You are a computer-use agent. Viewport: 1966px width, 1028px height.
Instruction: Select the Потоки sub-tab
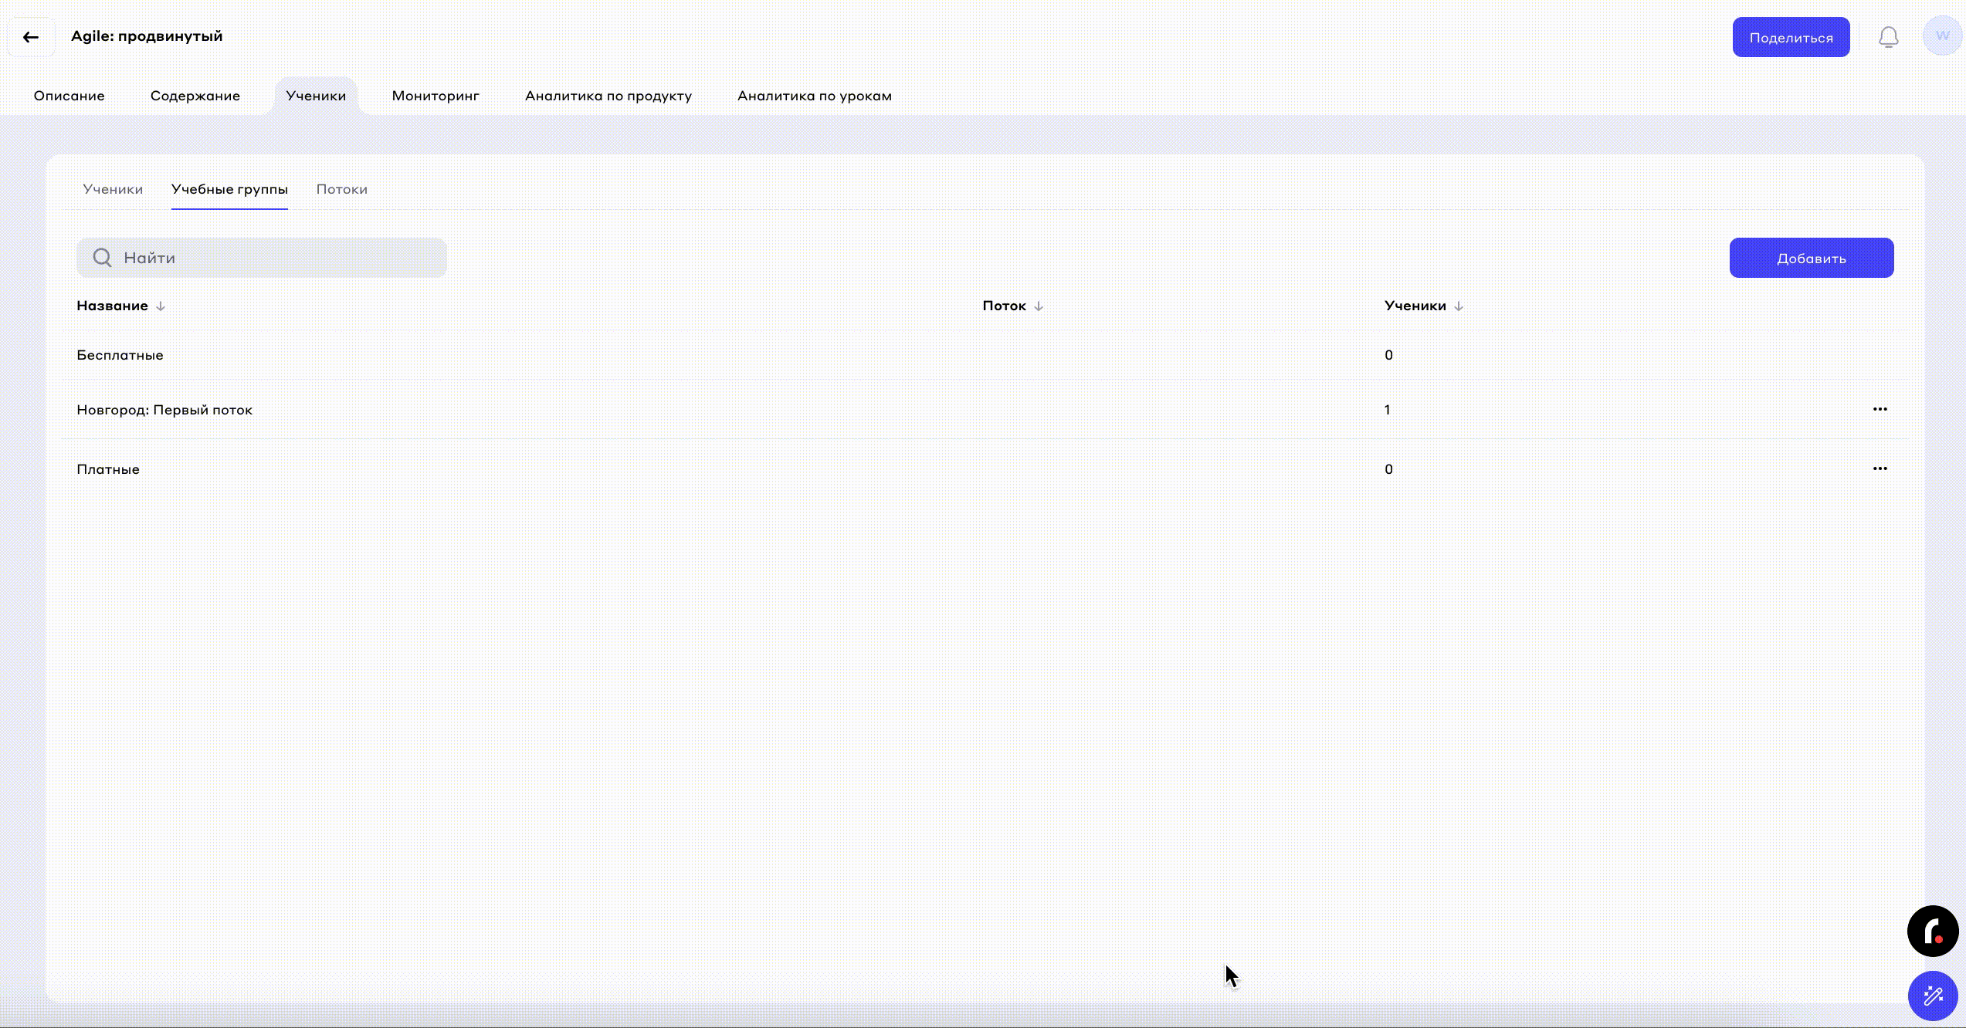[341, 189]
